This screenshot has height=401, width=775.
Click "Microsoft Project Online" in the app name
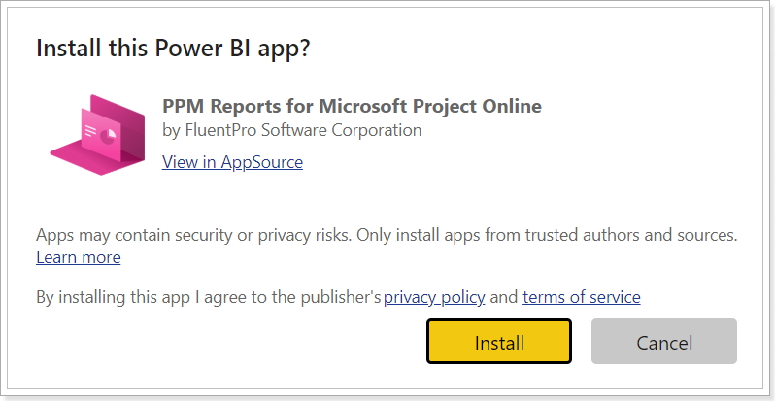[430, 106]
